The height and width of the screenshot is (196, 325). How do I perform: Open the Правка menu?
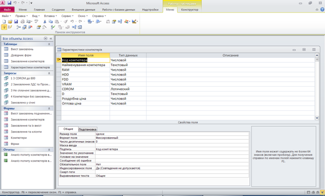(21, 16)
